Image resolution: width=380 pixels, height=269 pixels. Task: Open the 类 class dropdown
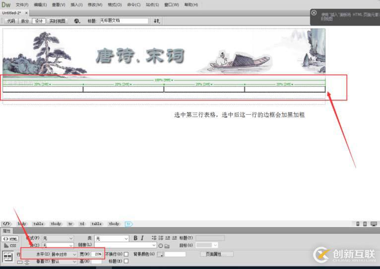112,238
